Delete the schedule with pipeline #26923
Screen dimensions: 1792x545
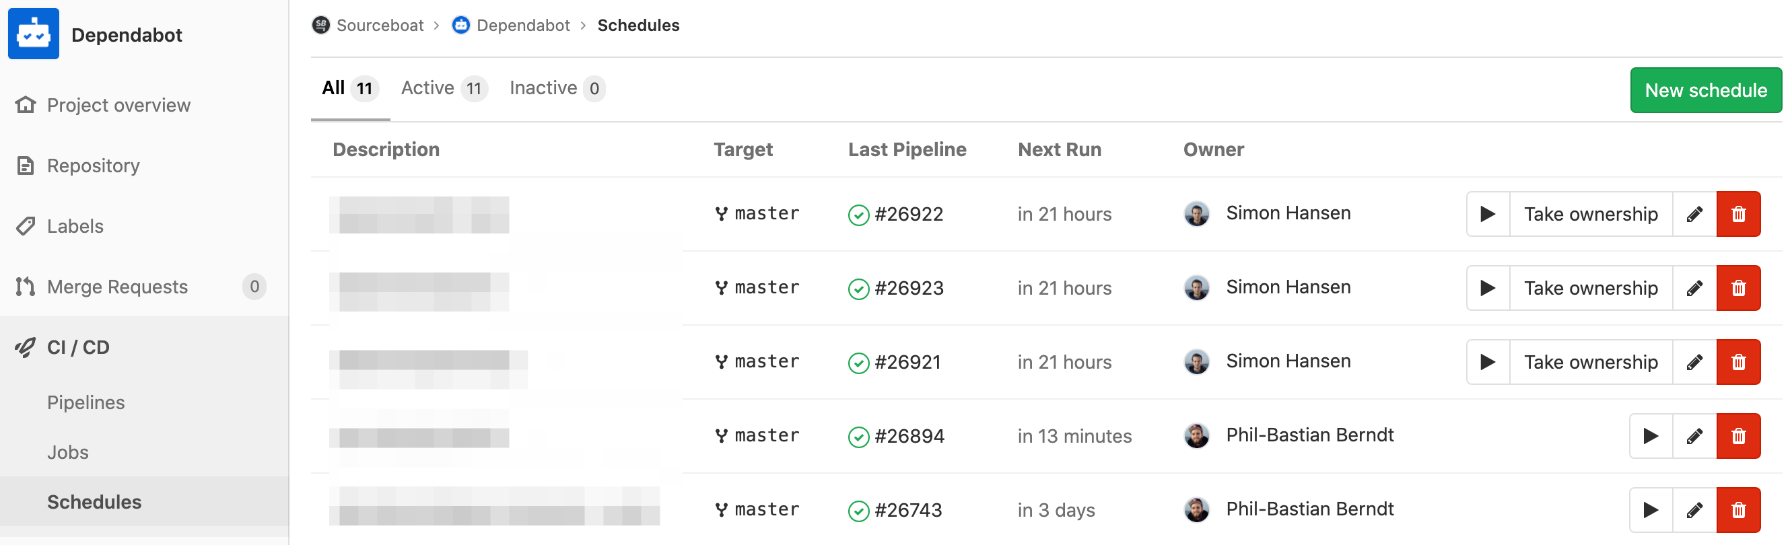point(1737,288)
